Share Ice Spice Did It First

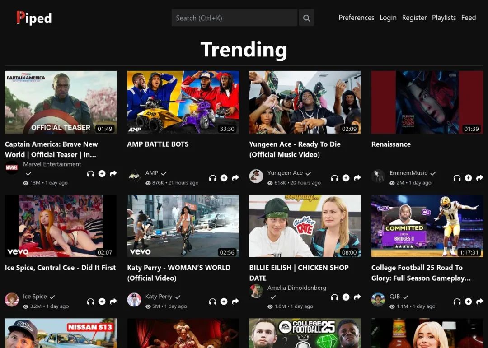point(113,302)
